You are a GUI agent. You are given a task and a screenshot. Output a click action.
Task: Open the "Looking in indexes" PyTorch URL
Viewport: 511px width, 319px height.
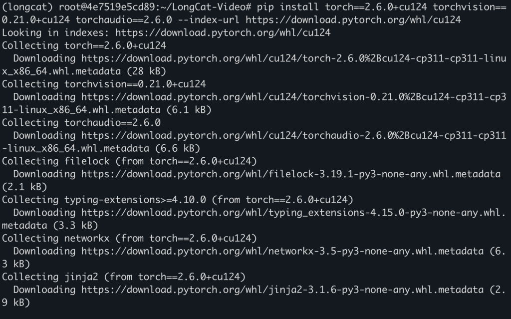223,33
